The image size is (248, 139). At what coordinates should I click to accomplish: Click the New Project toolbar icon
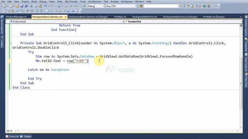click(x=4, y=6)
